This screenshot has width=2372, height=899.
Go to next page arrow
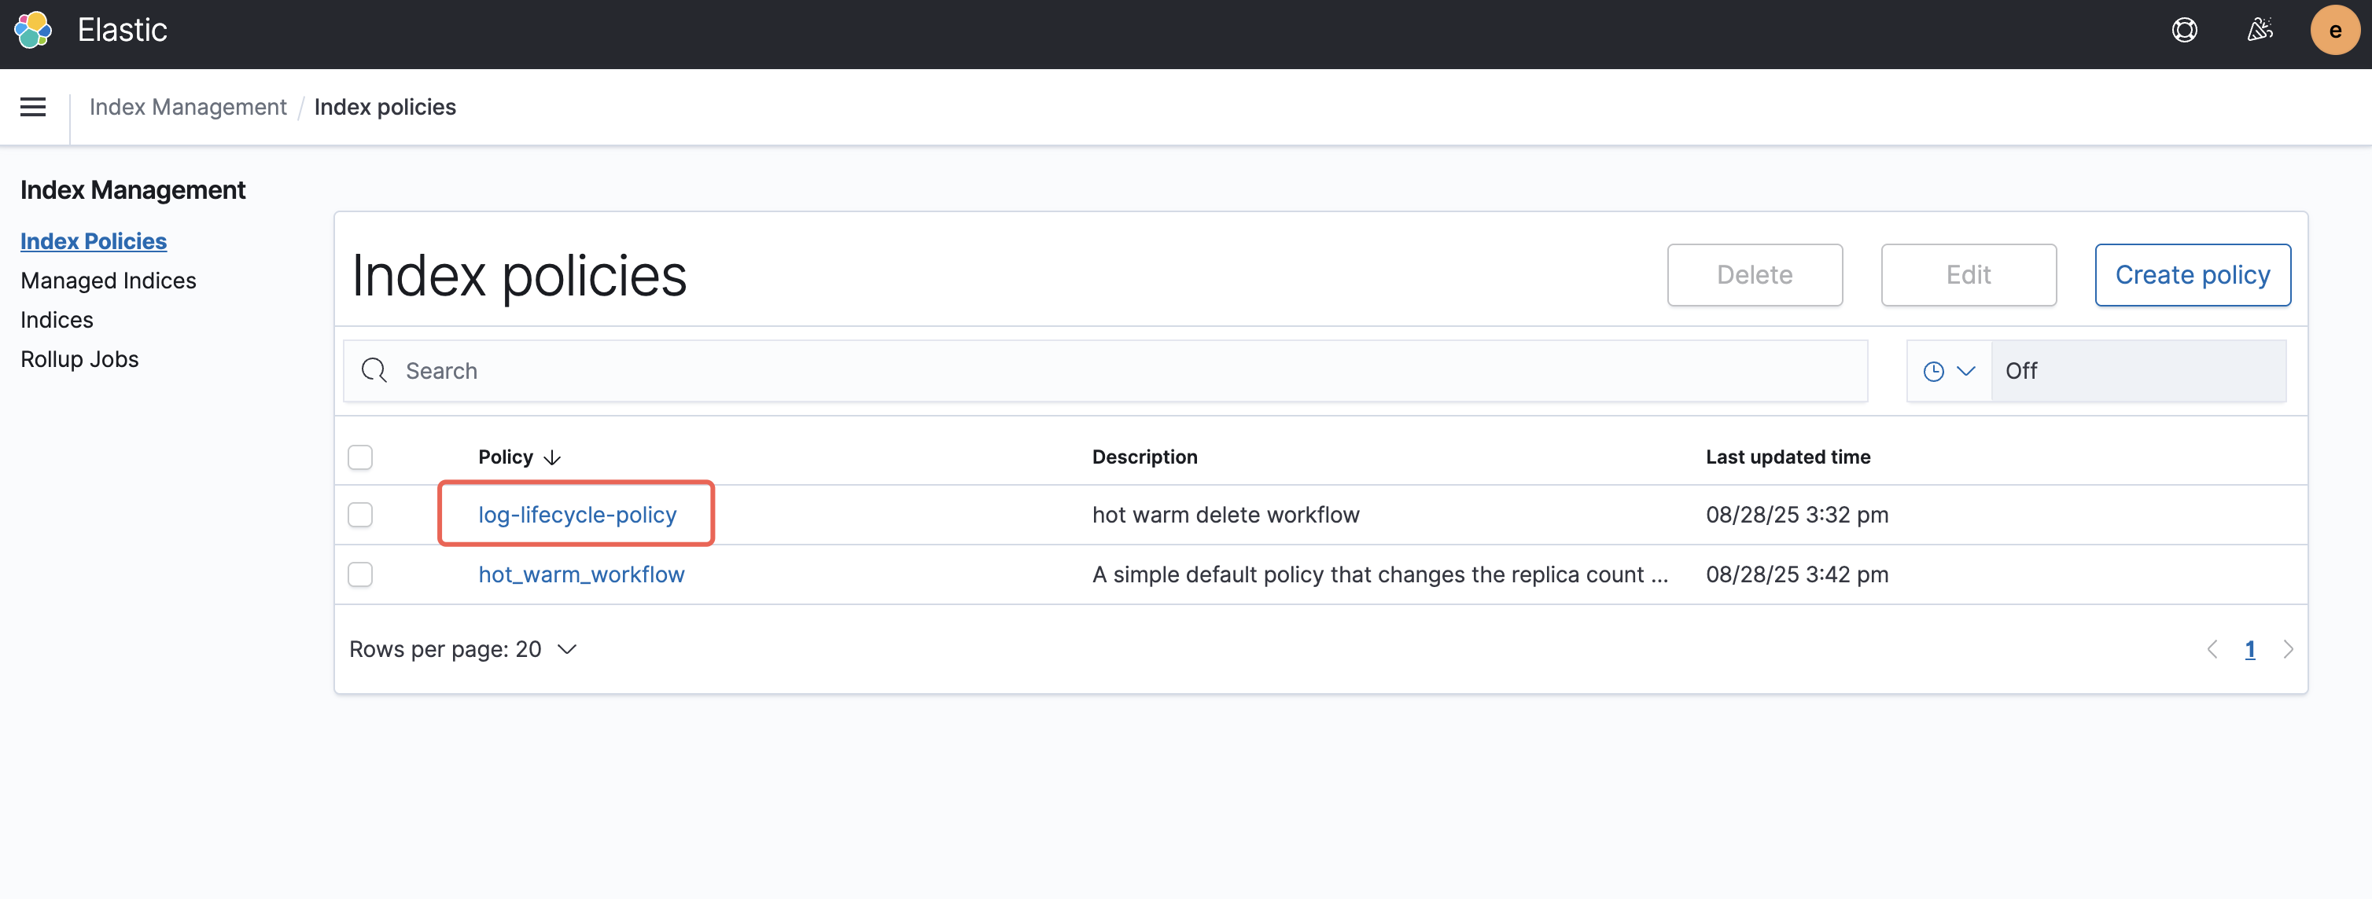(2288, 650)
